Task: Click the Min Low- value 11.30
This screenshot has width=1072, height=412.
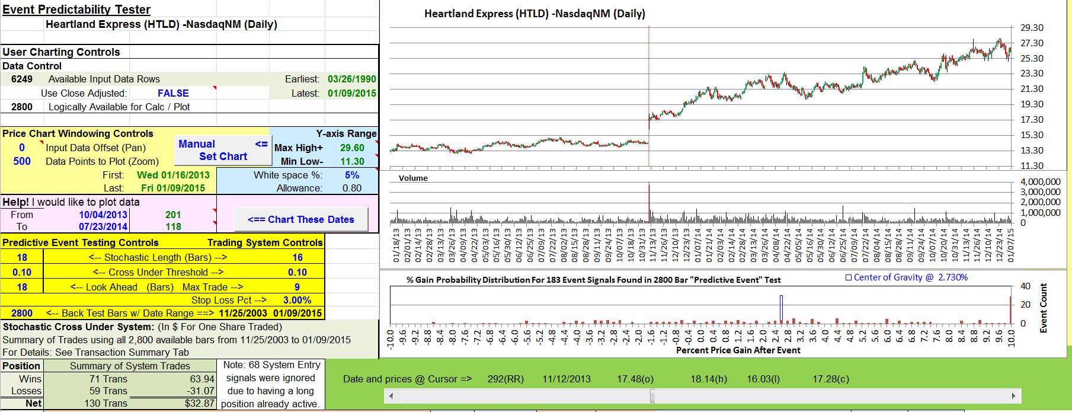Action: pos(352,161)
